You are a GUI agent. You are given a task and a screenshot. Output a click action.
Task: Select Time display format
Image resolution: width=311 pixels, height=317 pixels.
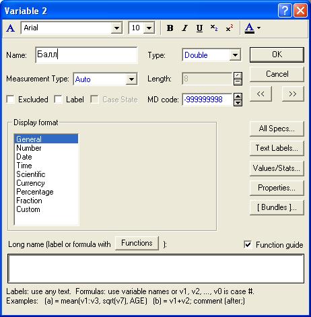(x=46, y=166)
